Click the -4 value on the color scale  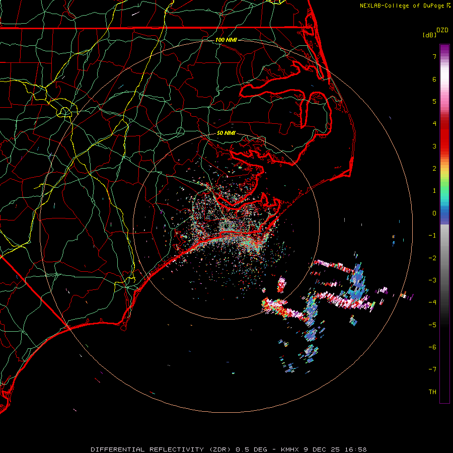coord(432,303)
